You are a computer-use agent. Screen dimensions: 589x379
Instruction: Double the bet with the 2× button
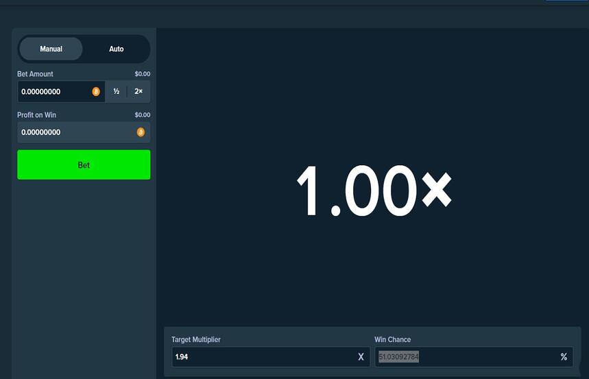pos(139,91)
